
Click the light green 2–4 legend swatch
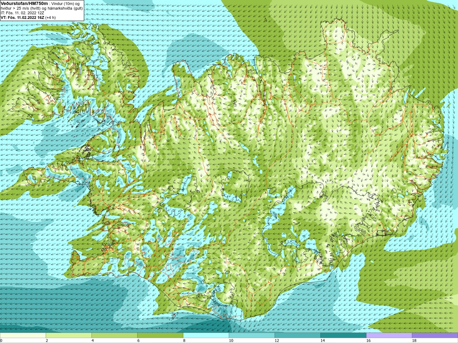coord(69,335)
